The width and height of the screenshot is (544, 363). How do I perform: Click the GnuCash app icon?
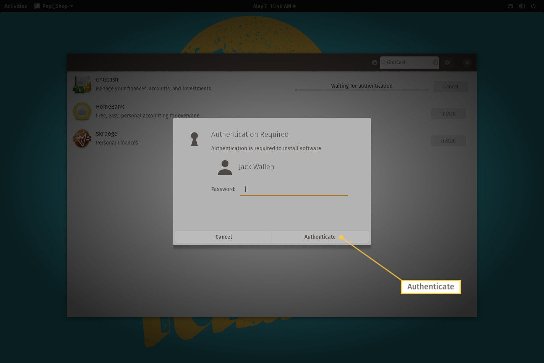(82, 84)
